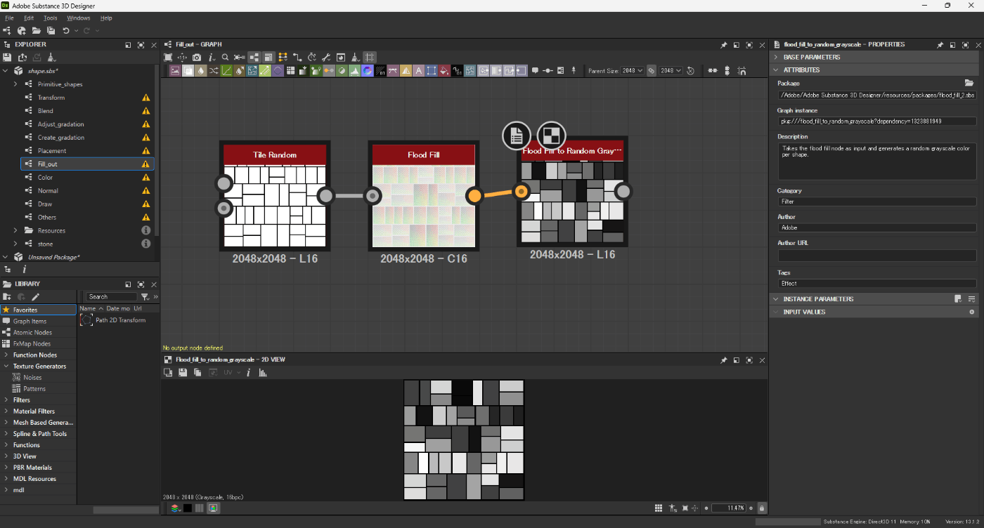Add a Text node from graph toolbar

point(419,70)
